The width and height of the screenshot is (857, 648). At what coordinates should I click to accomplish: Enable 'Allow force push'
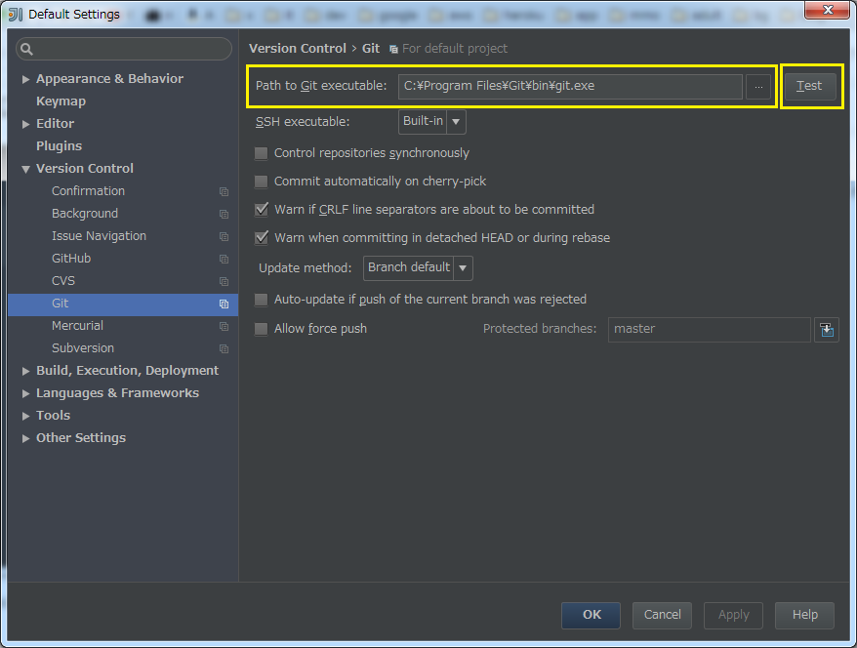261,329
